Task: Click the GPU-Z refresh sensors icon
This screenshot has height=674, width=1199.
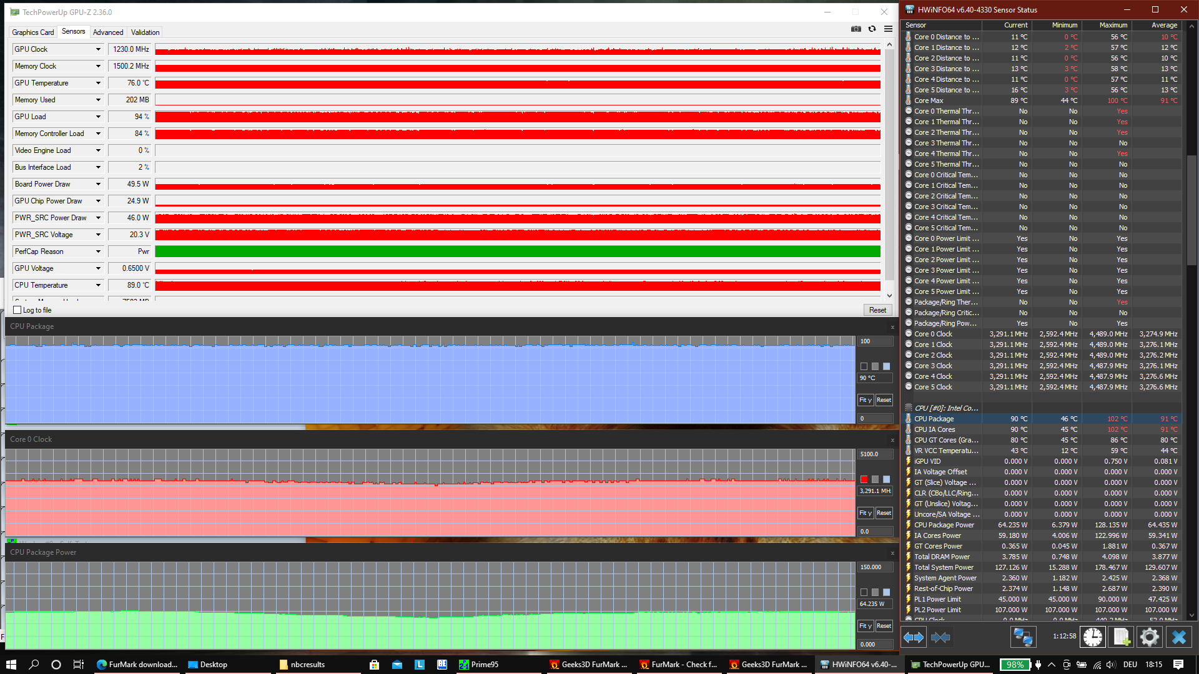Action: [872, 29]
